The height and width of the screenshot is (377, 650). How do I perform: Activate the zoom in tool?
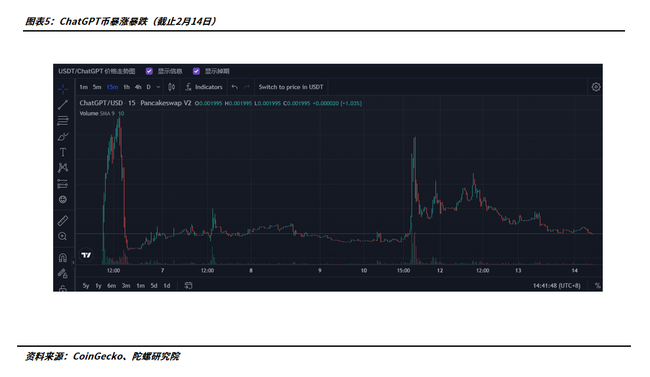63,236
